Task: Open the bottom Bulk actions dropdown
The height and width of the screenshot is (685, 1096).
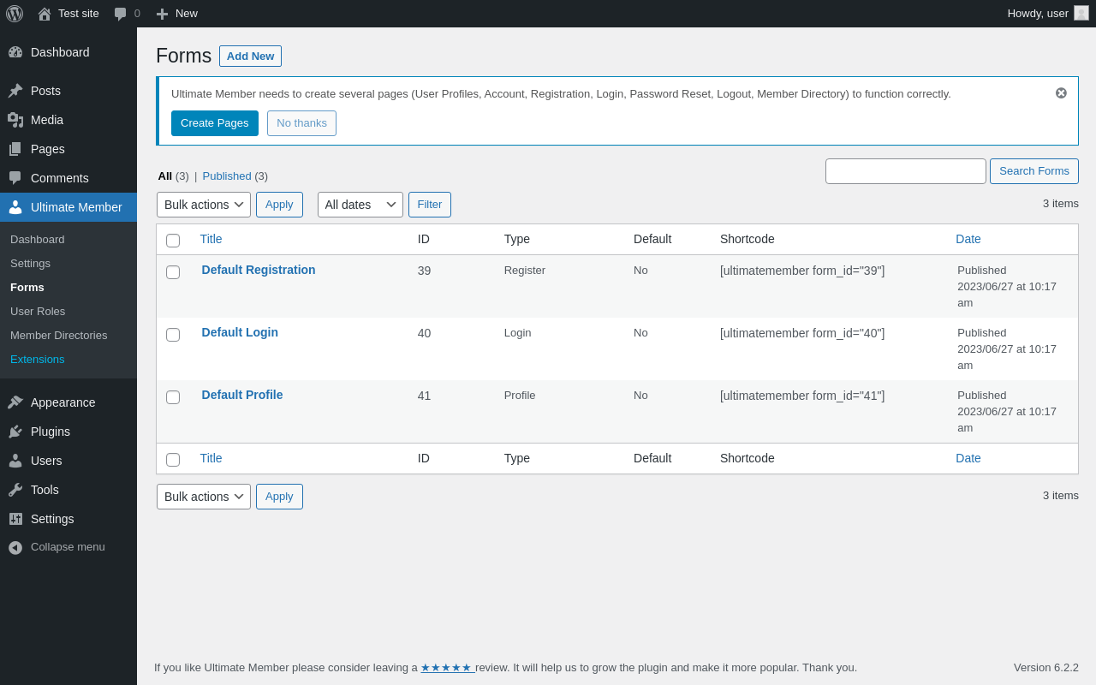Action: [204, 497]
